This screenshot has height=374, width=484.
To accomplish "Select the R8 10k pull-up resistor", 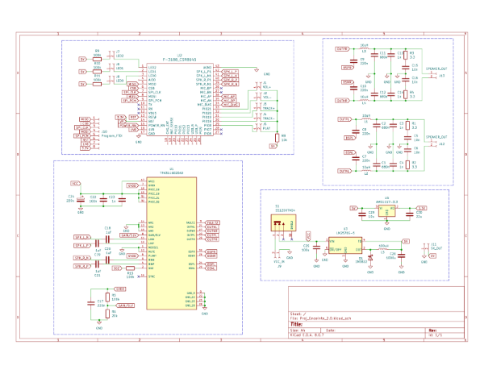I will point(277,138).
